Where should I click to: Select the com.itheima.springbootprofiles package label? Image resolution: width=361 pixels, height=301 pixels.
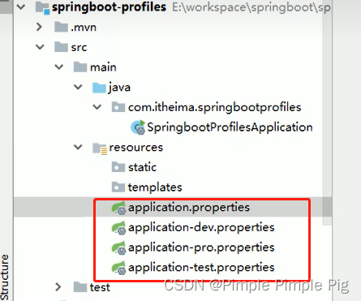click(x=215, y=108)
